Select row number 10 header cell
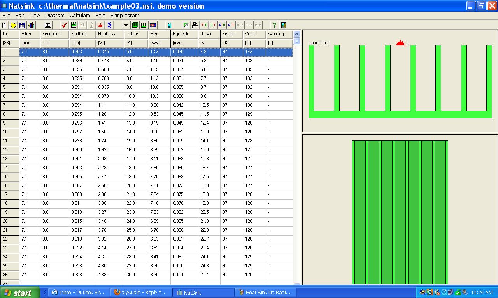The width and height of the screenshot is (498, 298). (x=10, y=132)
